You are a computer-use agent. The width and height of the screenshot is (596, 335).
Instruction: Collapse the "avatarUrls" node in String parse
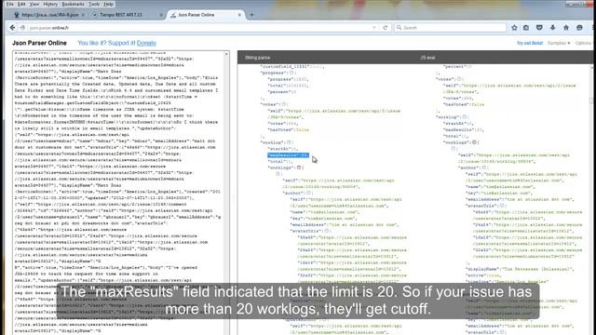point(327,231)
